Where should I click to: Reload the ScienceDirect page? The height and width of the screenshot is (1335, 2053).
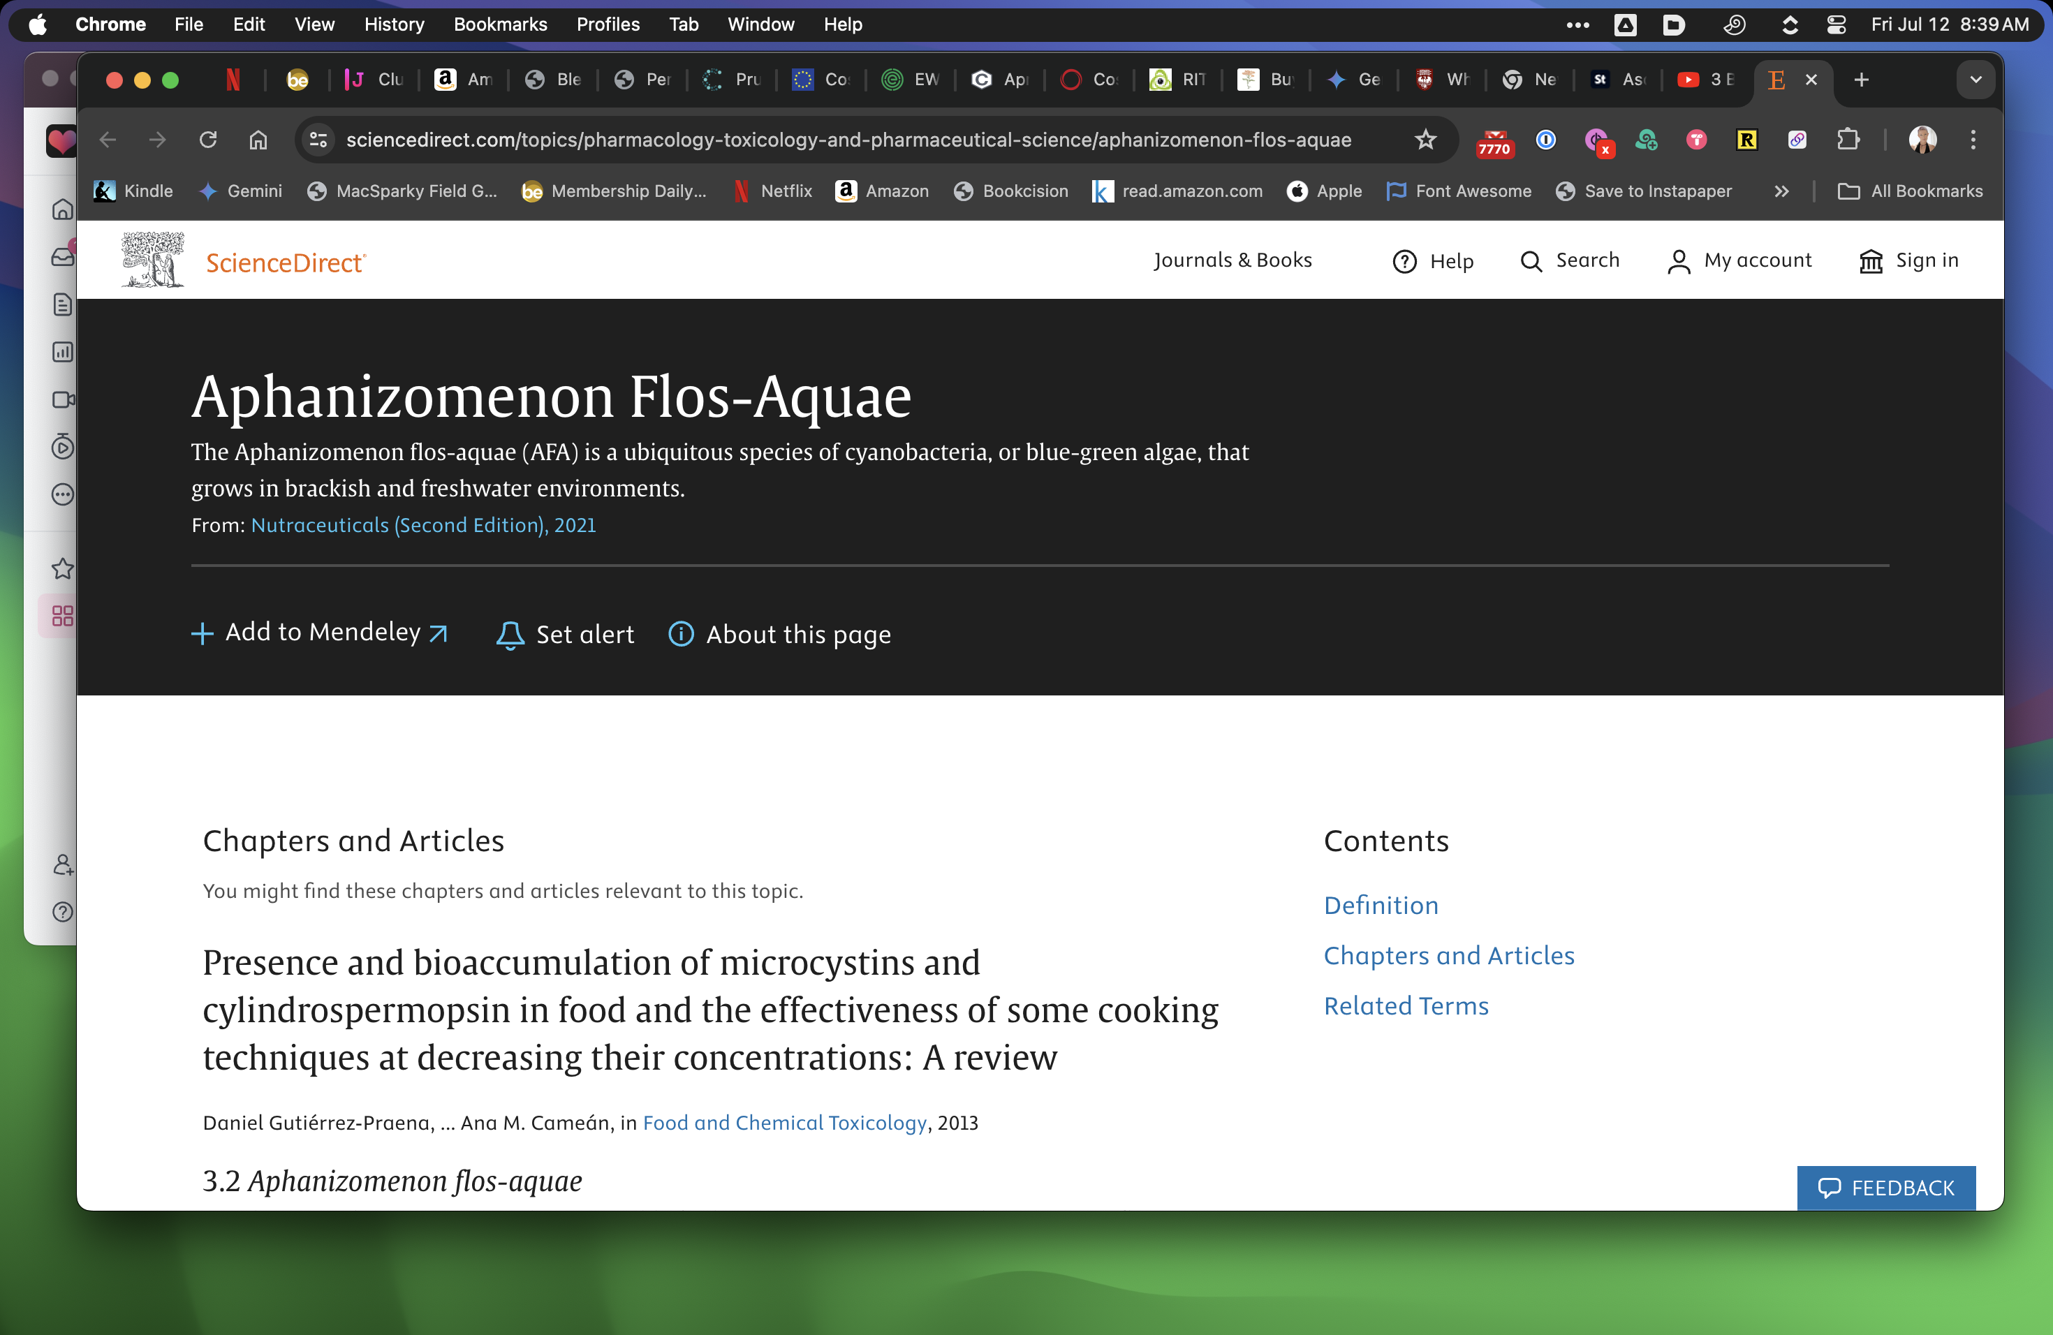(208, 140)
